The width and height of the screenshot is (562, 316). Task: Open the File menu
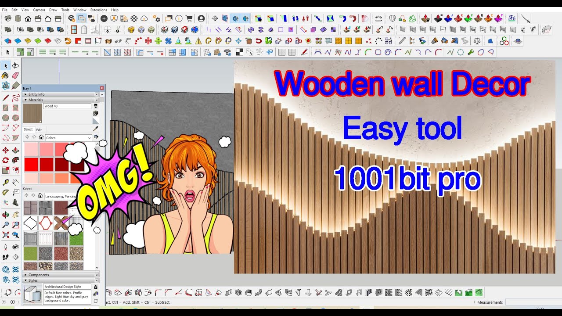pyautogui.click(x=5, y=10)
